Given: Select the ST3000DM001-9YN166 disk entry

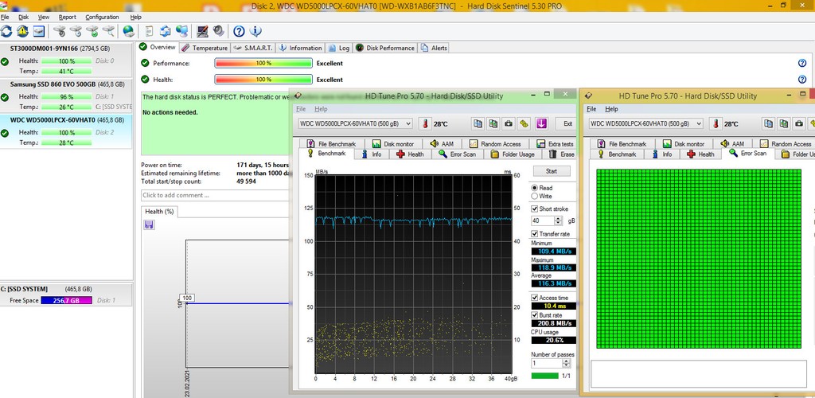Looking at the screenshot, I should point(66,60).
